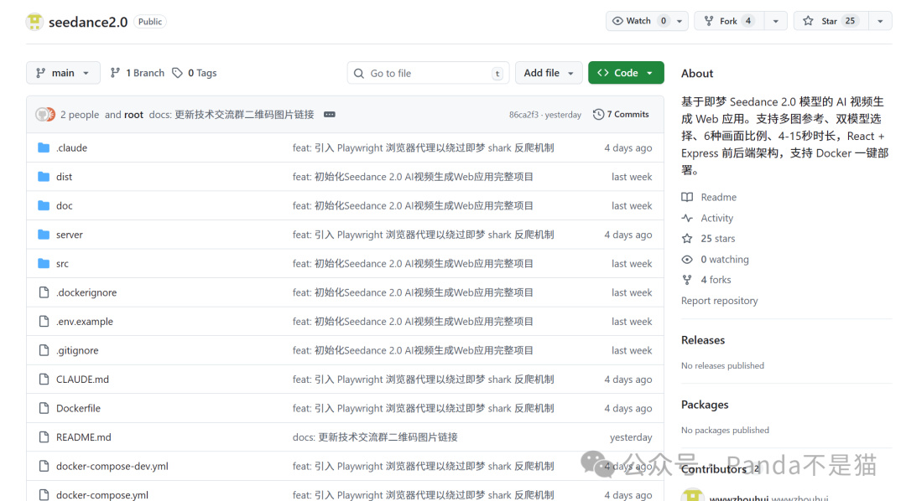Open the .claude folder icon
The height and width of the screenshot is (501, 906).
coord(44,147)
